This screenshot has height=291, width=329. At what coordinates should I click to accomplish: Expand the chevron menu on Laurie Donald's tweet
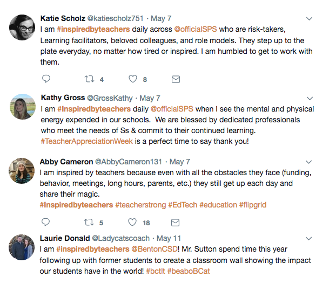point(308,238)
